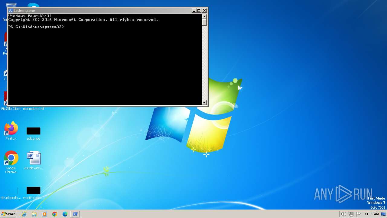This screenshot has width=387, height=218.
Task: Select the visualsyste Word document icon
Action: pos(33,160)
